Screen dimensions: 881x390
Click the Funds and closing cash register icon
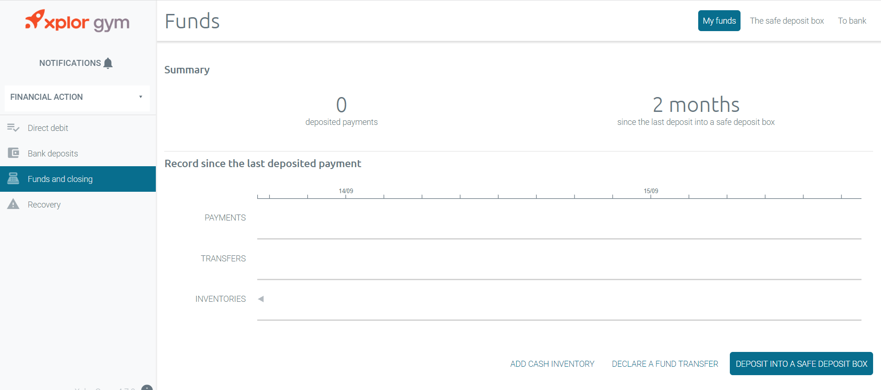tap(13, 178)
